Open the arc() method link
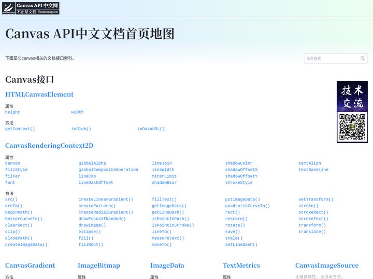 click(11, 199)
